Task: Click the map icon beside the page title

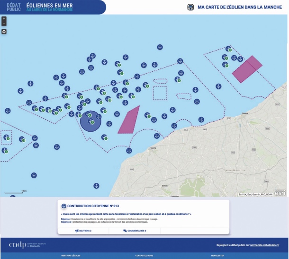Action: (190, 8)
